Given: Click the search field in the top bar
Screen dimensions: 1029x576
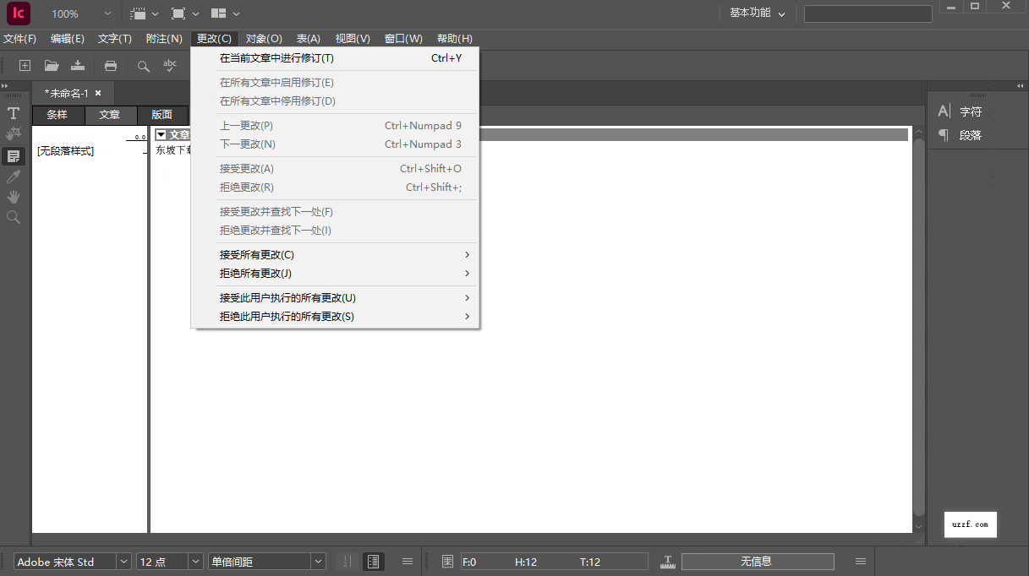Looking at the screenshot, I should (x=868, y=14).
